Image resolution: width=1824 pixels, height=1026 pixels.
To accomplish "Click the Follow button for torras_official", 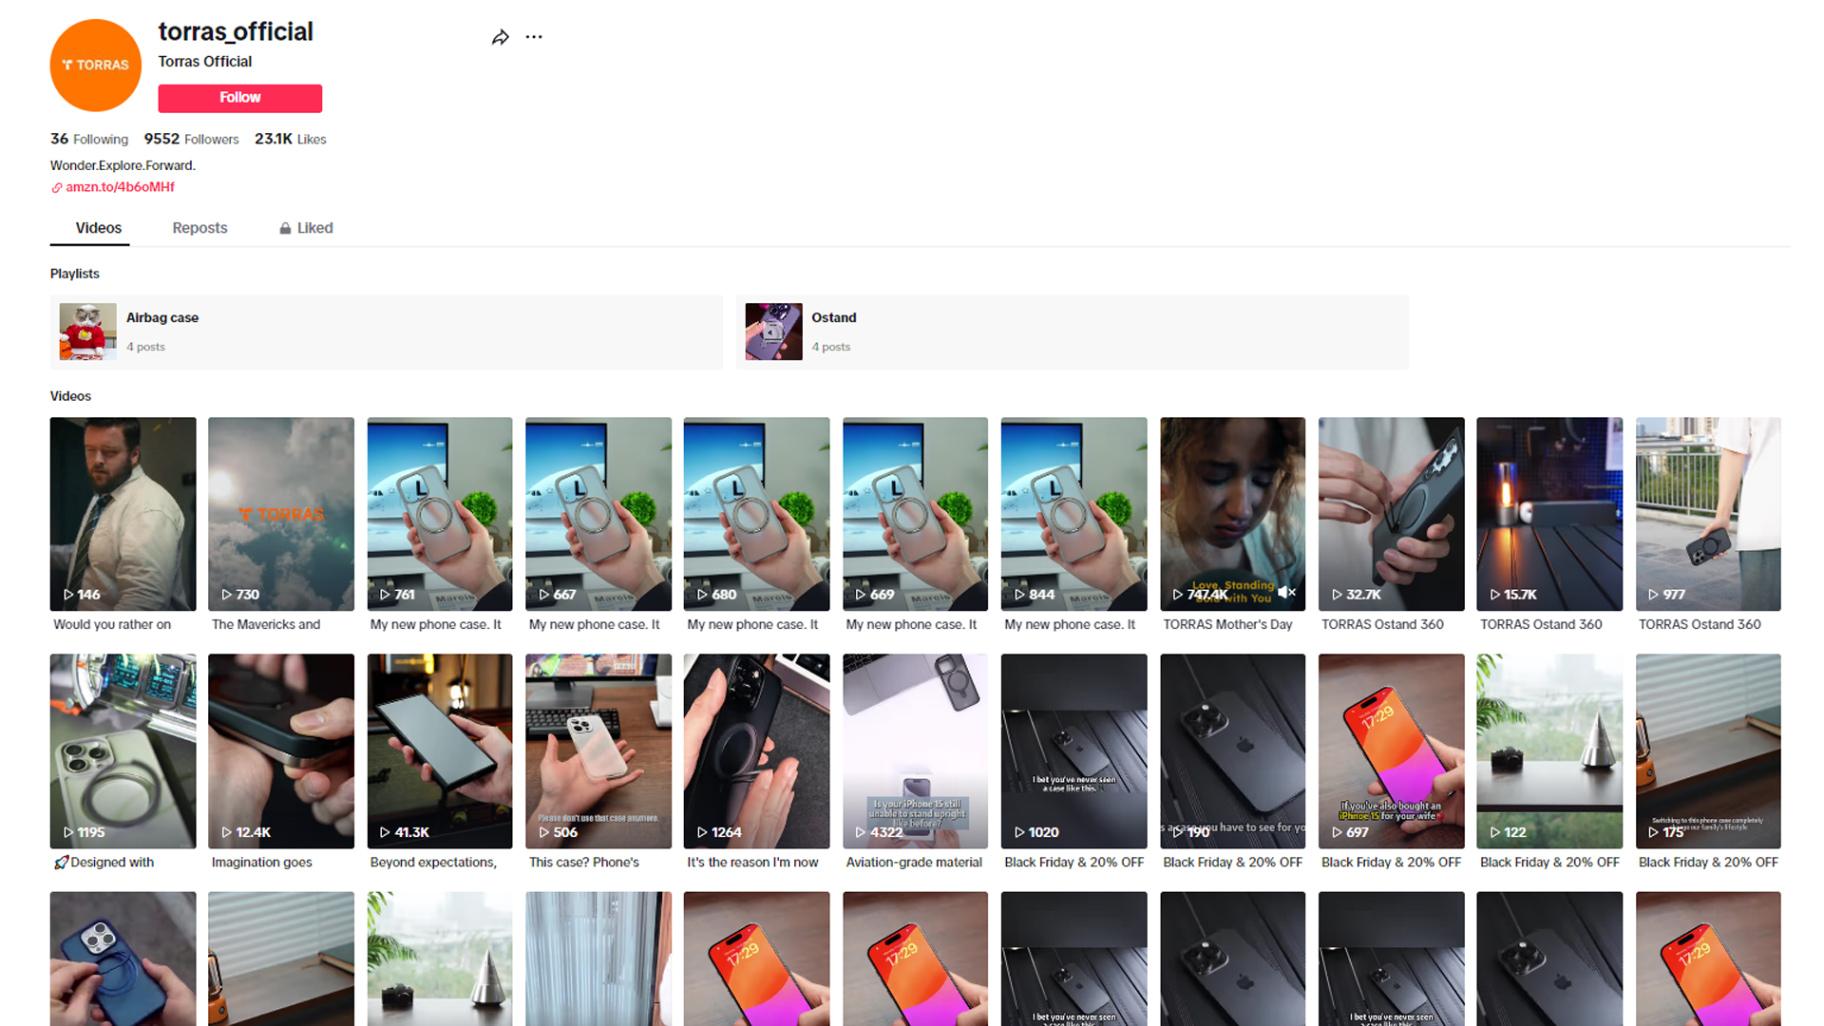I will [238, 98].
